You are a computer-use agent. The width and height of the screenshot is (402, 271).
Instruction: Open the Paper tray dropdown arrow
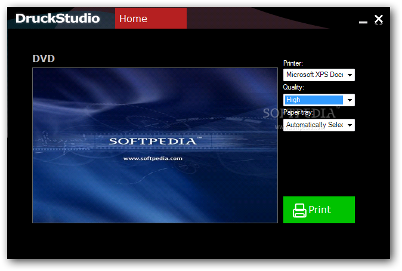pyautogui.click(x=350, y=125)
